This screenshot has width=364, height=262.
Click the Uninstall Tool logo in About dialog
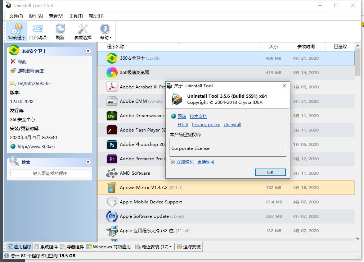tap(177, 99)
